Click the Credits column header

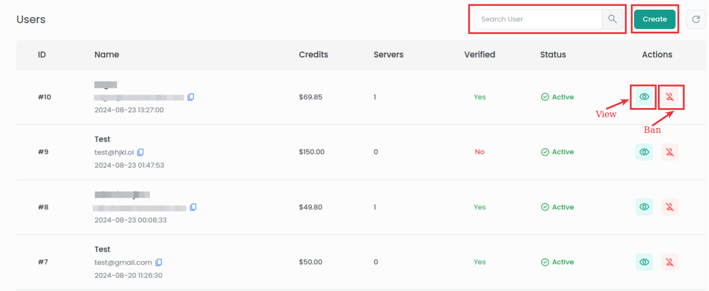313,54
